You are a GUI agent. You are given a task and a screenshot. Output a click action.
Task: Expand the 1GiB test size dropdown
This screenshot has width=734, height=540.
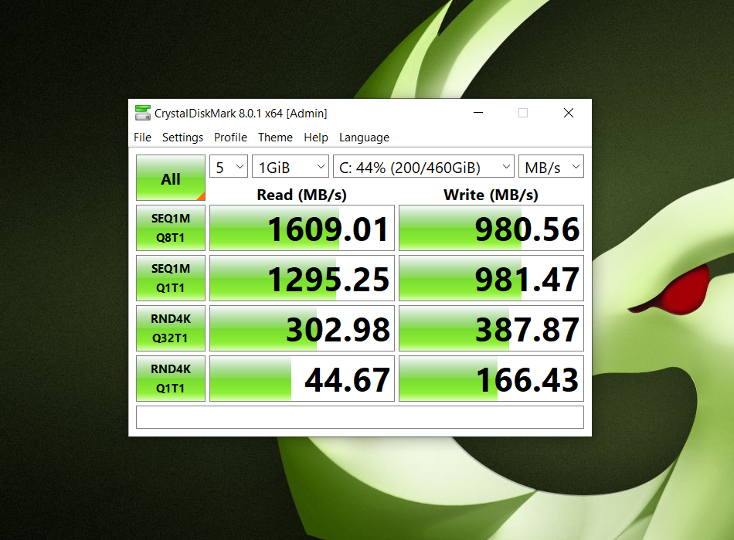coord(291,167)
